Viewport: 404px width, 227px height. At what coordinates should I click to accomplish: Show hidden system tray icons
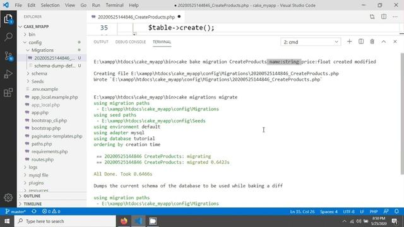pos(345,221)
